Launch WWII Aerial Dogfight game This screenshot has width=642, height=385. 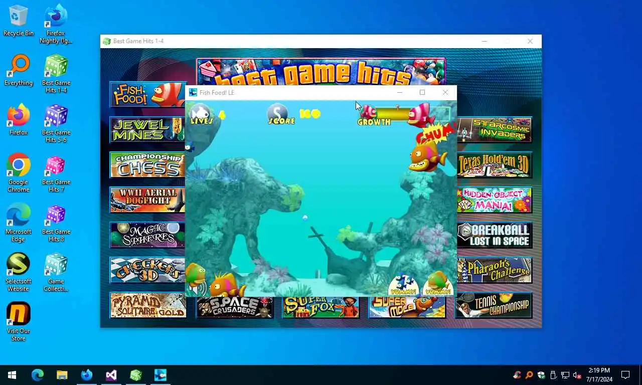(x=147, y=200)
